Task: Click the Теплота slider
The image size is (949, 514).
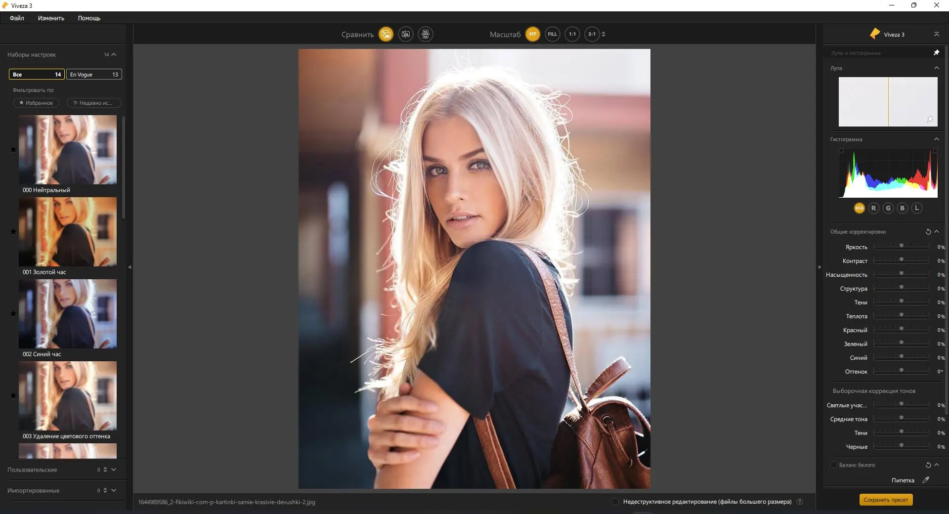Action: [x=901, y=315]
